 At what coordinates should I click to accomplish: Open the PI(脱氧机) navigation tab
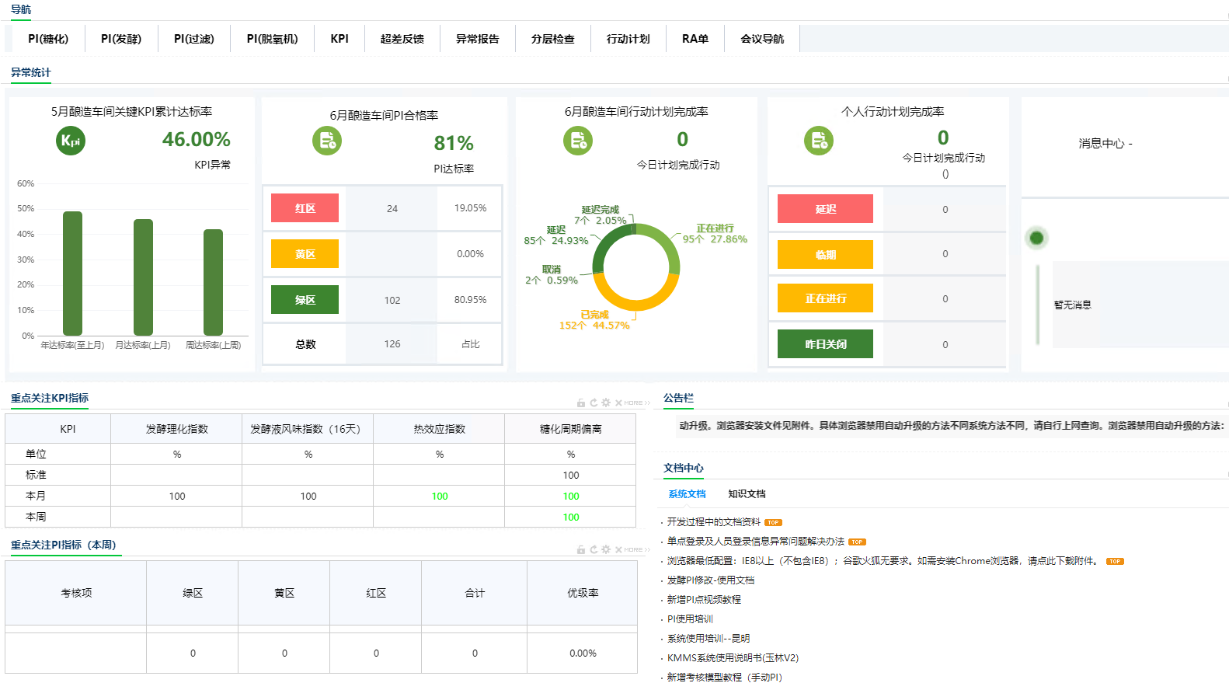coord(273,39)
